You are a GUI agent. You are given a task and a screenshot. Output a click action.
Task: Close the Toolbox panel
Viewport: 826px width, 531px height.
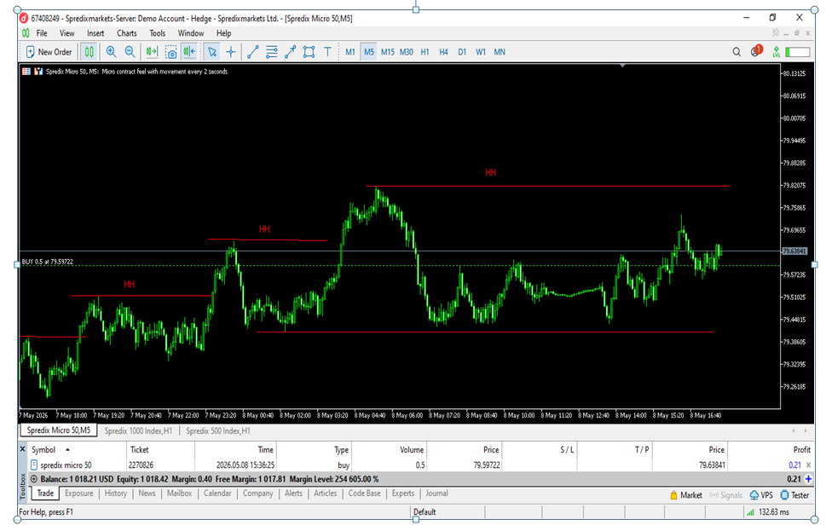tap(22, 449)
